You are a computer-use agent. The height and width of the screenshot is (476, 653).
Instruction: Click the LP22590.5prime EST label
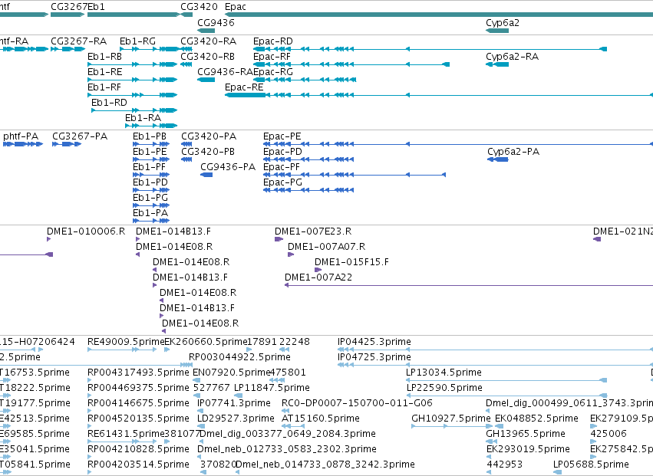pyautogui.click(x=444, y=388)
